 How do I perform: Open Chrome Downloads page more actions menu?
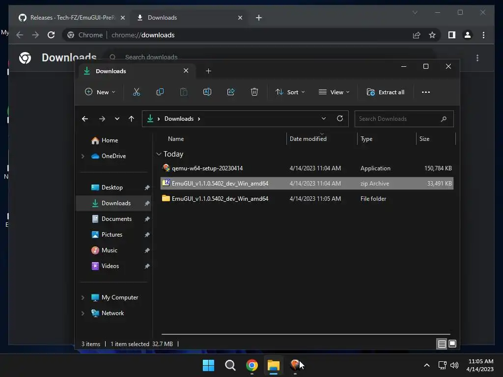tap(477, 58)
